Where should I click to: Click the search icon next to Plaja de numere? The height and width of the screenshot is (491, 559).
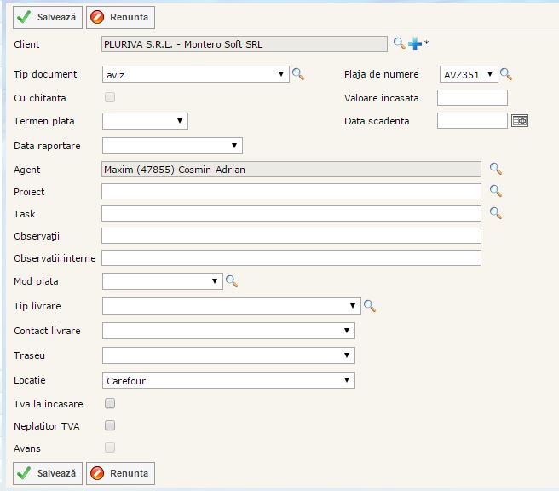click(505, 74)
